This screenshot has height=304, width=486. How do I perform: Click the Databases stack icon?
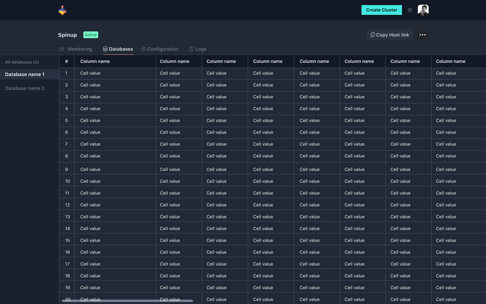click(x=105, y=49)
